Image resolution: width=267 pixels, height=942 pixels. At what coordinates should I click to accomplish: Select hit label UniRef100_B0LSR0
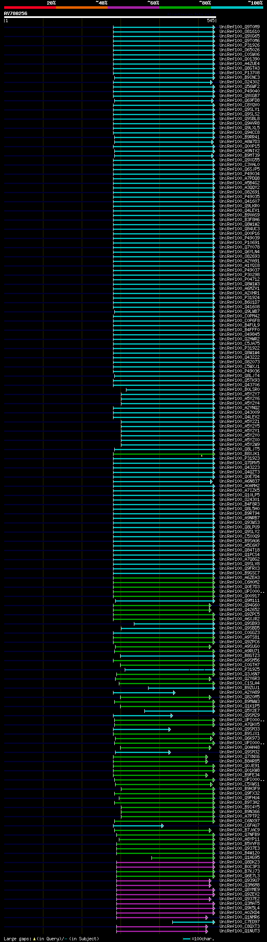(x=239, y=390)
